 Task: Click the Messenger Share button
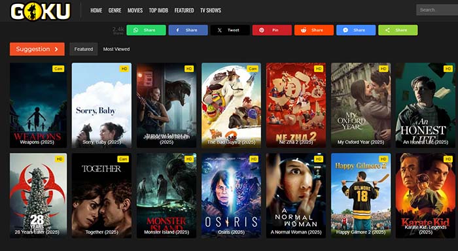click(356, 30)
